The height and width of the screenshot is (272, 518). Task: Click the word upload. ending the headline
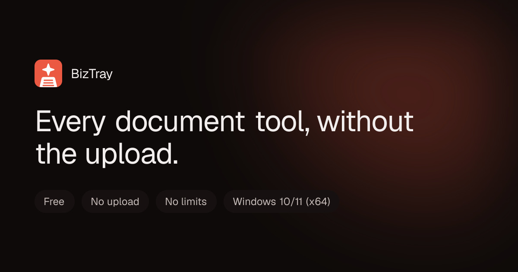[x=132, y=154]
